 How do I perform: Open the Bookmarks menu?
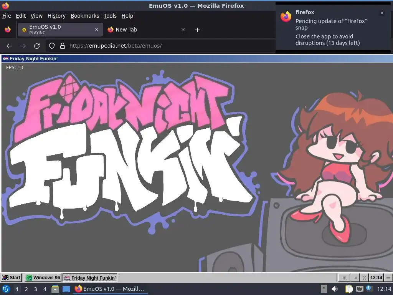pyautogui.click(x=85, y=16)
